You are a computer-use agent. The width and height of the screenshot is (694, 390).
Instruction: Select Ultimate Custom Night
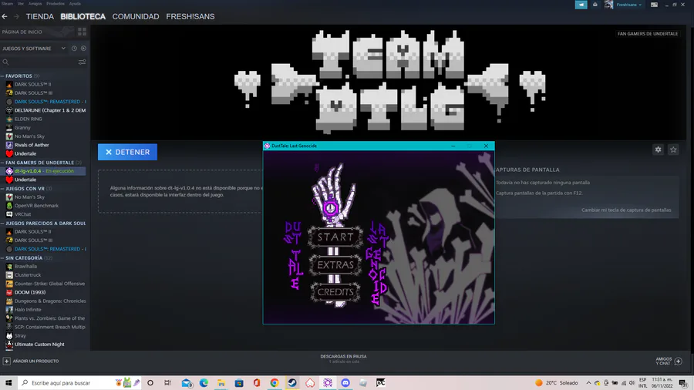(39, 345)
